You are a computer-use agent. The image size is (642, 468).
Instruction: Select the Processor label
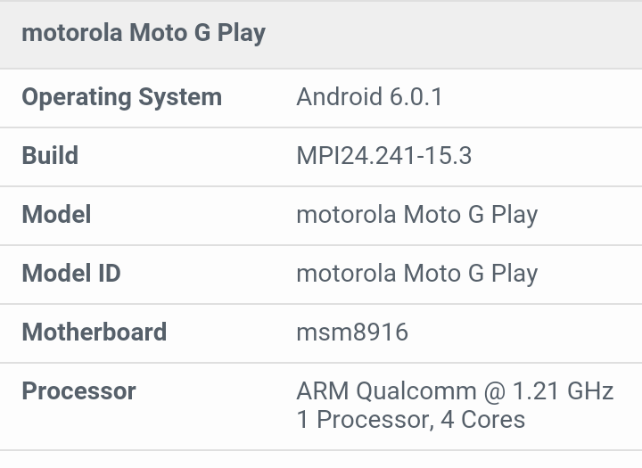[x=78, y=391]
